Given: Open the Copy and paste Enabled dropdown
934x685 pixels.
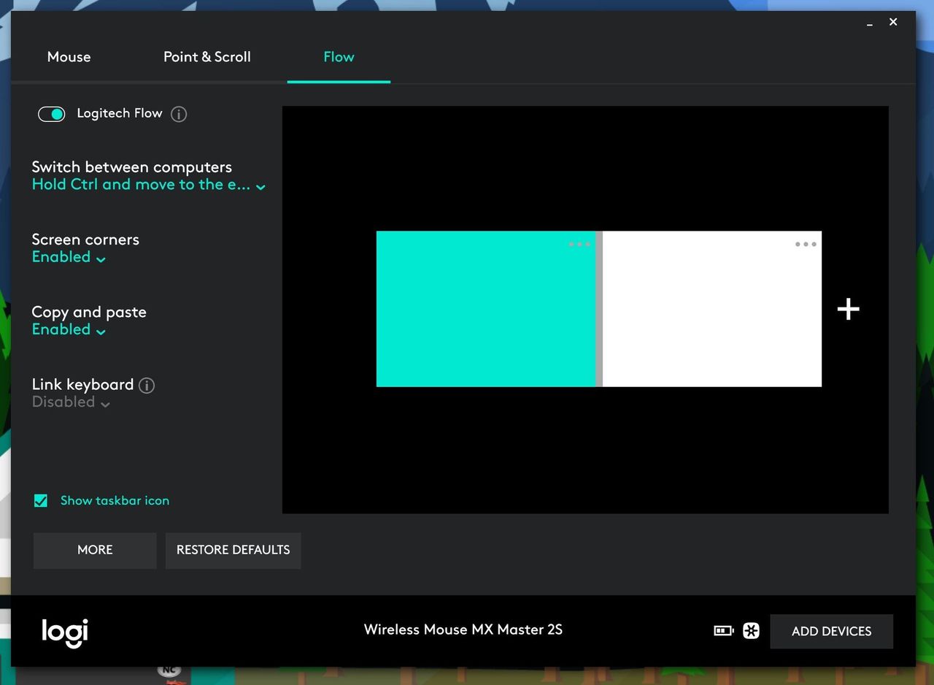Looking at the screenshot, I should [69, 329].
